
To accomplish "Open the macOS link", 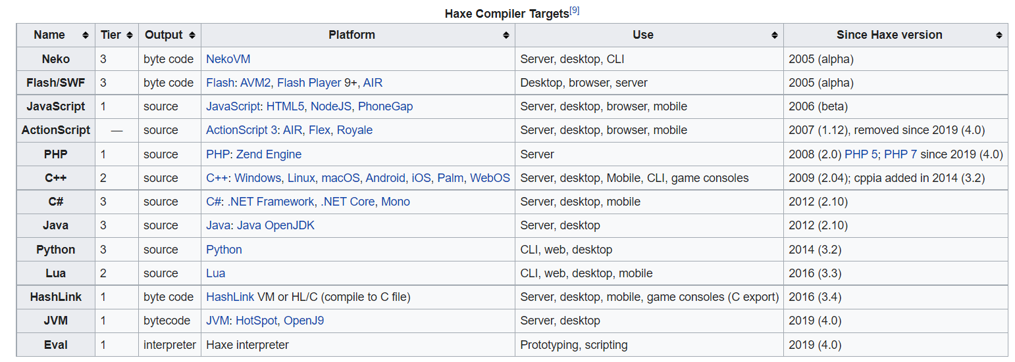I will tap(341, 178).
